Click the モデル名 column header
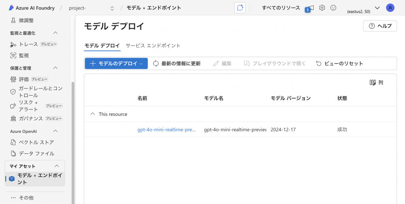Image resolution: width=405 pixels, height=204 pixels. [214, 98]
